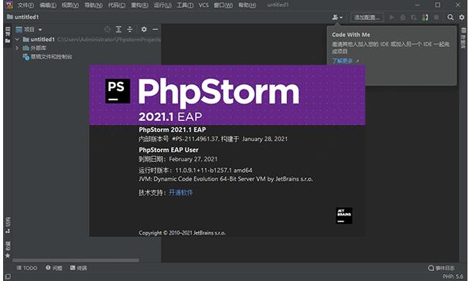Image resolution: width=469 pixels, height=281 pixels.
Task: Open the 帮助(H) Help menu
Action: click(x=247, y=5)
